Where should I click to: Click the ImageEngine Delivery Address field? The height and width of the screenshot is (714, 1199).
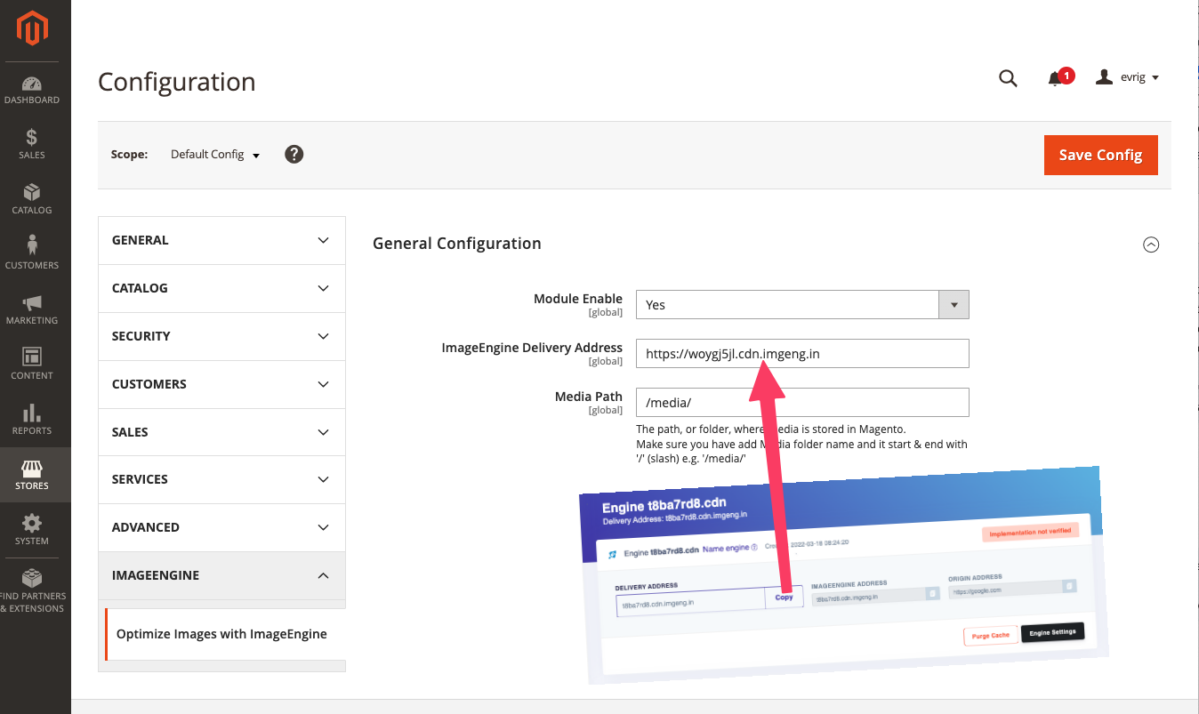[802, 353]
